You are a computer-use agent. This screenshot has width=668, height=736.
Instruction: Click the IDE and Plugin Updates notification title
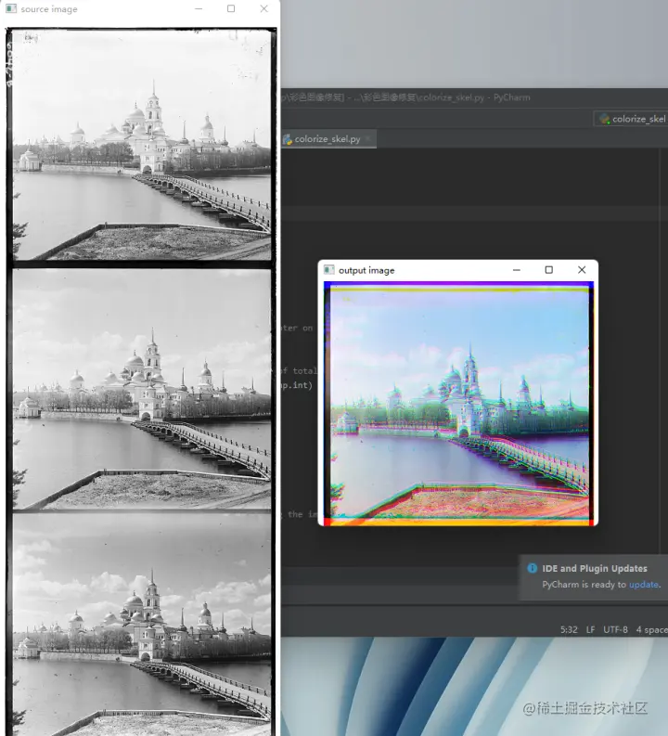[595, 568]
